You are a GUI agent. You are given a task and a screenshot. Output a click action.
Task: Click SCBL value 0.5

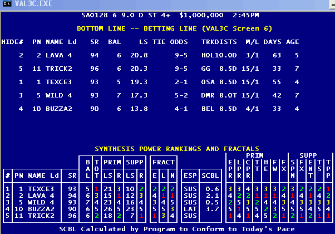point(213,202)
